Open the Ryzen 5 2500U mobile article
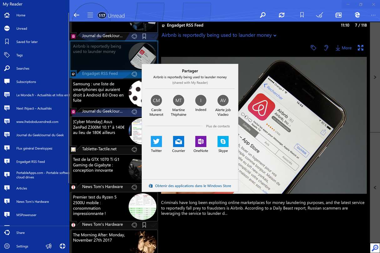Image resolution: width=380 pixels, height=253 pixels. tap(114, 206)
